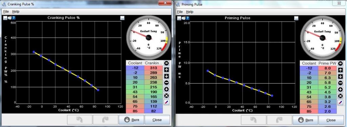Screen dimensions: 347x127
Task: Click the subtract (minus) icon in Cranking Pulse window
Action: point(167,83)
